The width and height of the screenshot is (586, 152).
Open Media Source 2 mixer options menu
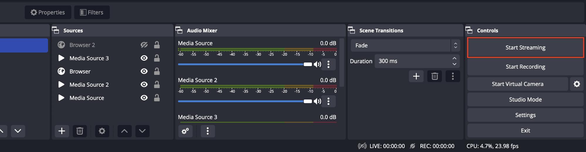[x=328, y=101]
